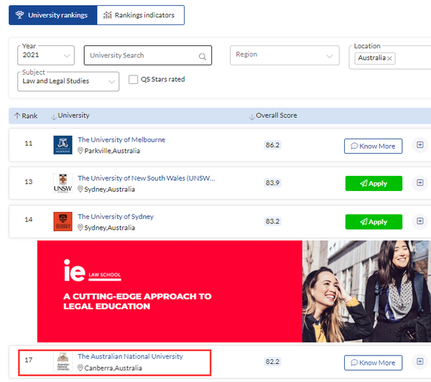Click the location pin beside Canberra,Australia
Image resolution: width=431 pixels, height=382 pixels.
80,368
